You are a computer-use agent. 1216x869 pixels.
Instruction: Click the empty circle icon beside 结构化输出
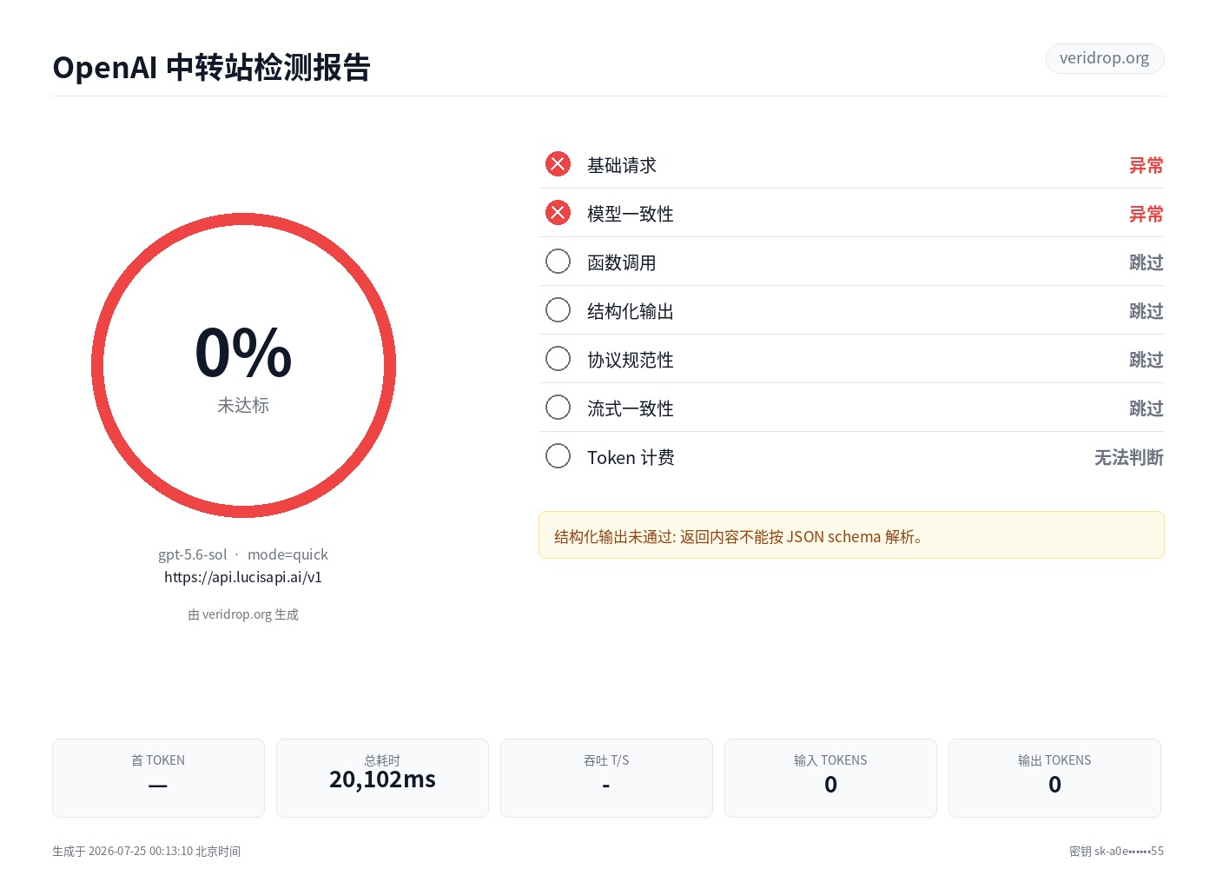pos(558,310)
